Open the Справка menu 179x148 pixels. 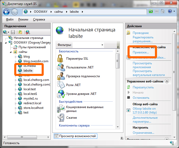(x=39, y=19)
